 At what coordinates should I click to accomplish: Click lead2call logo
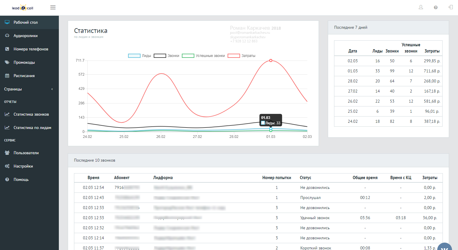pyautogui.click(x=23, y=8)
